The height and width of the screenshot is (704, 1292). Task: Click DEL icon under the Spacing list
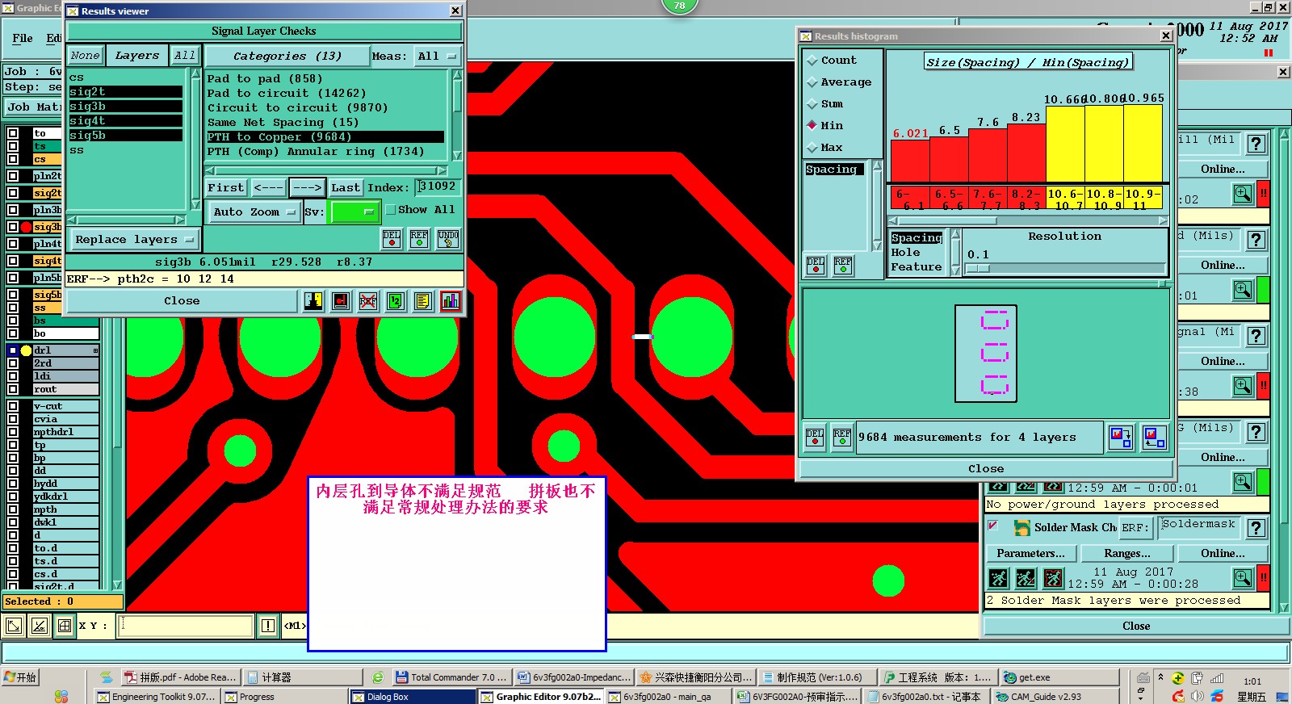816,265
